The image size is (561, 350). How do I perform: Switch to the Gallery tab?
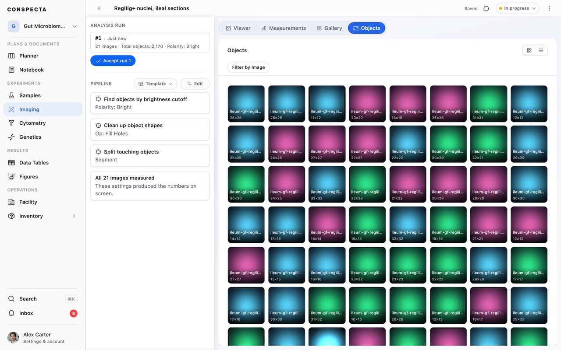(x=329, y=28)
